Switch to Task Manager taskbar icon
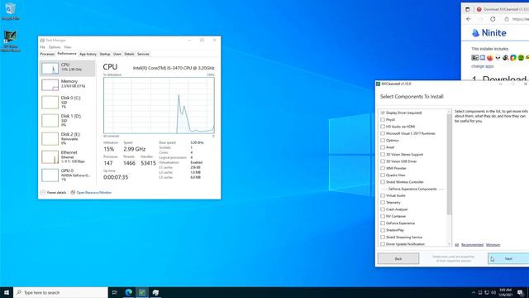The height and width of the screenshot is (298, 529). (x=155, y=292)
